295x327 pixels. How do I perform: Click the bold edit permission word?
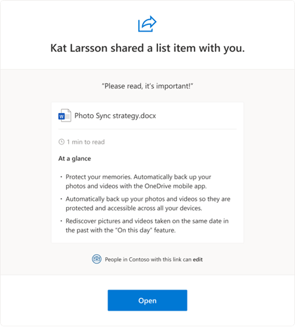click(198, 259)
